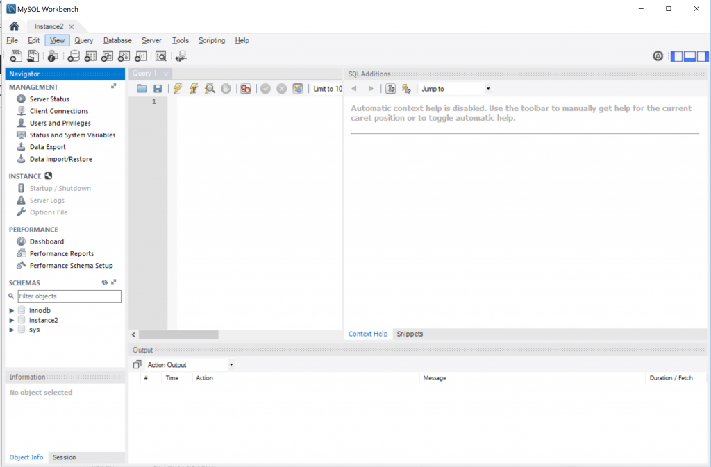711x467 pixels.
Task: Toggle the right sidebar panel visibility
Action: tap(703, 56)
